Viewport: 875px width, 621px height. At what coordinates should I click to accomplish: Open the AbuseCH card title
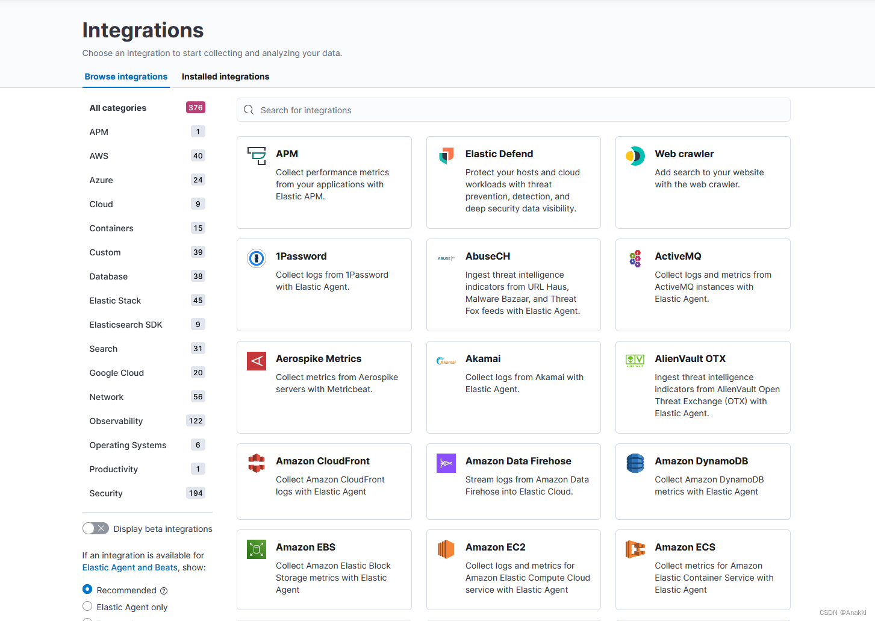[488, 257]
